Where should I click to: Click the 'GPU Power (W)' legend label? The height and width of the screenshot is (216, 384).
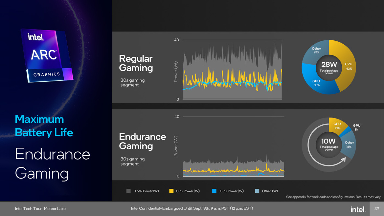232,191
